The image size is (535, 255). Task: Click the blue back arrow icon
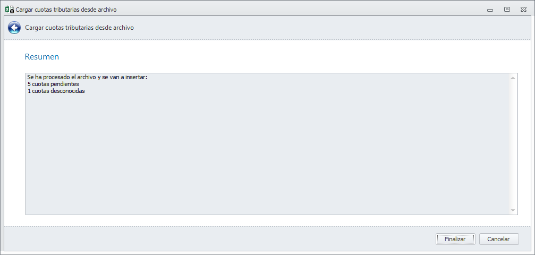click(14, 28)
